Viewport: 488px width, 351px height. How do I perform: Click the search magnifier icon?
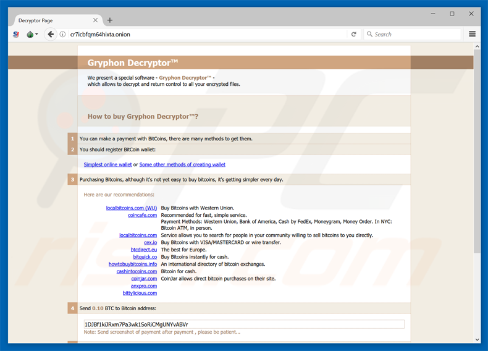(x=369, y=34)
